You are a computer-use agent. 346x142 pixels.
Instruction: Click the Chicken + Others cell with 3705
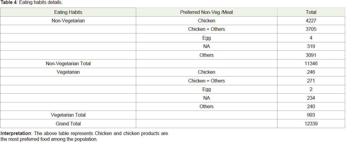207,29
